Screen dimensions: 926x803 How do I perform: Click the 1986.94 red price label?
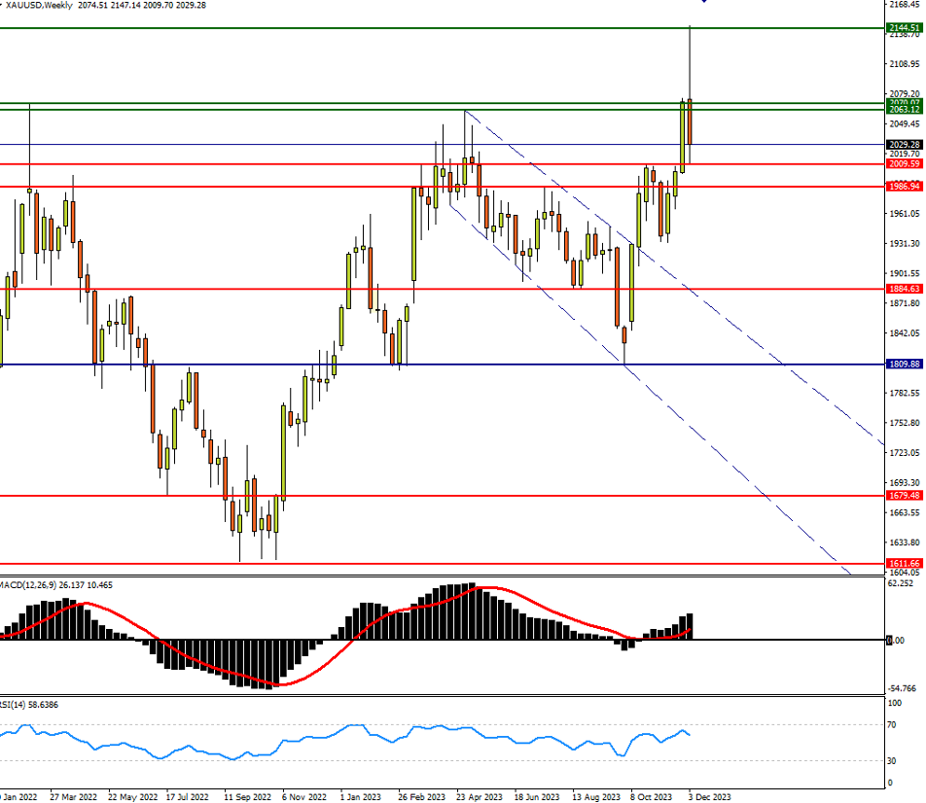point(904,186)
